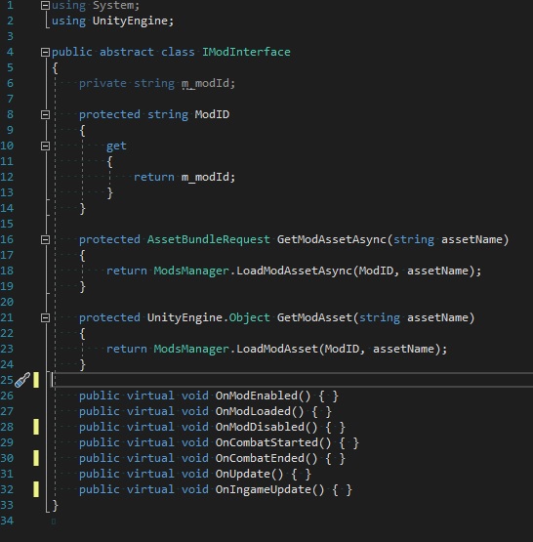Click the screwdriver quick actions icon
533x542 pixels.
coord(22,380)
